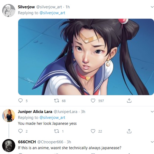
Task: Share Silverjow's image tweet
Action: 129,101
